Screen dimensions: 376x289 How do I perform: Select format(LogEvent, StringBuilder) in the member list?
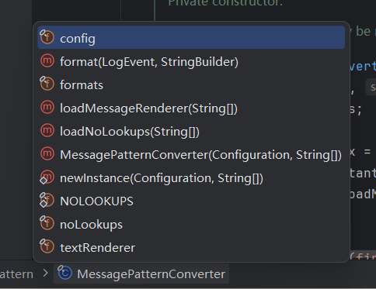tap(191, 61)
